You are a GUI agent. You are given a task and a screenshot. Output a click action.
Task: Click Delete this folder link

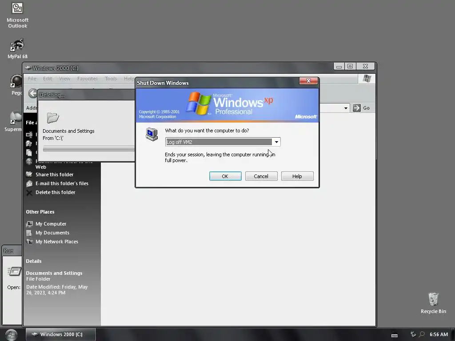55,192
